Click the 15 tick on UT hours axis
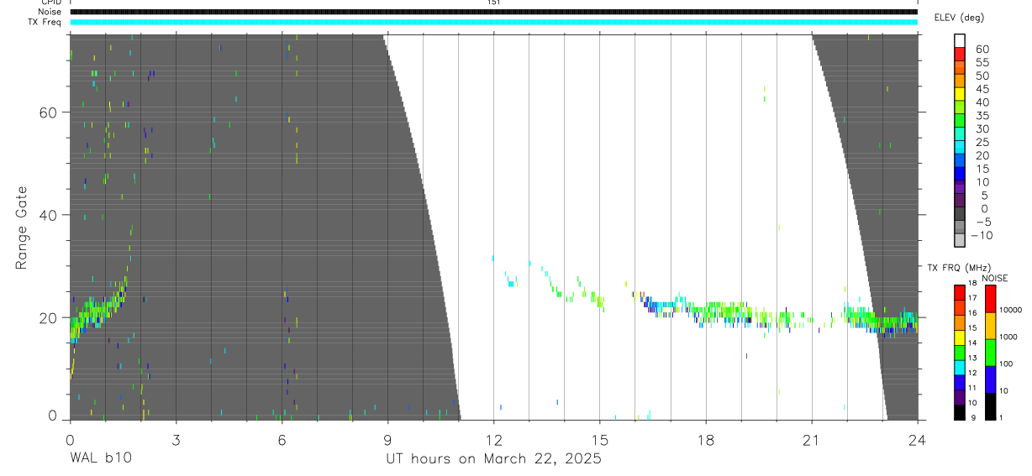The image size is (1032, 476). (599, 438)
